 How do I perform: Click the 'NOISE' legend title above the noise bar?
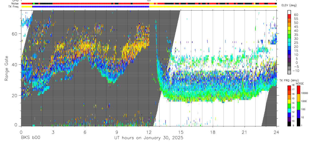(300, 83)
